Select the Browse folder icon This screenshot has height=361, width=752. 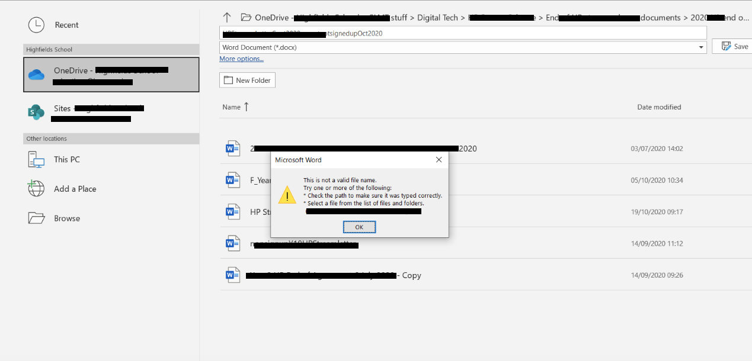(x=36, y=218)
